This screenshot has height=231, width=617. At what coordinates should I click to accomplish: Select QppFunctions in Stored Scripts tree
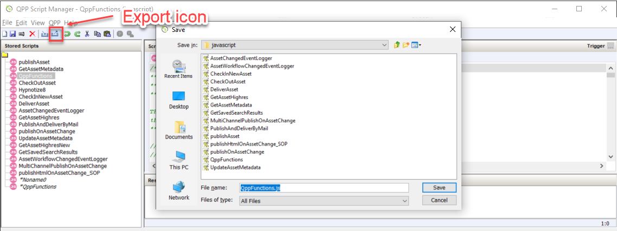pos(35,76)
